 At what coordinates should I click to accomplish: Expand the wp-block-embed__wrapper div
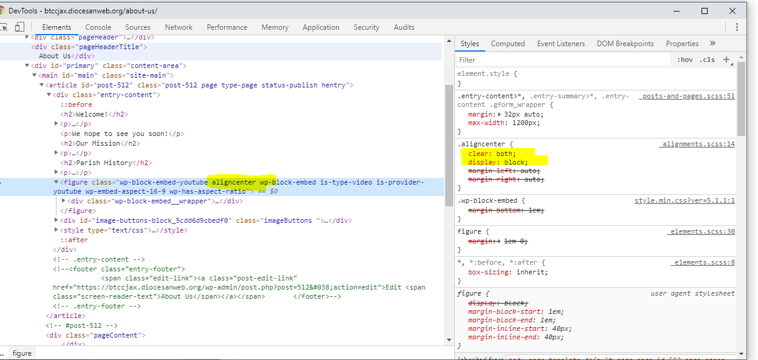point(64,201)
